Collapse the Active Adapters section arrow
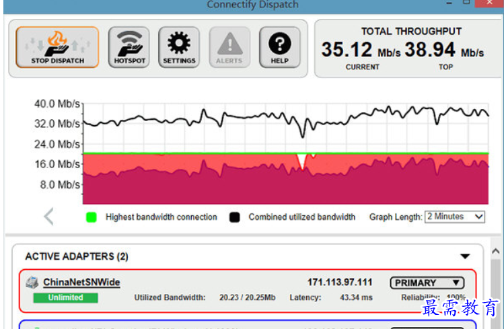The height and width of the screenshot is (329, 504). [x=465, y=256]
